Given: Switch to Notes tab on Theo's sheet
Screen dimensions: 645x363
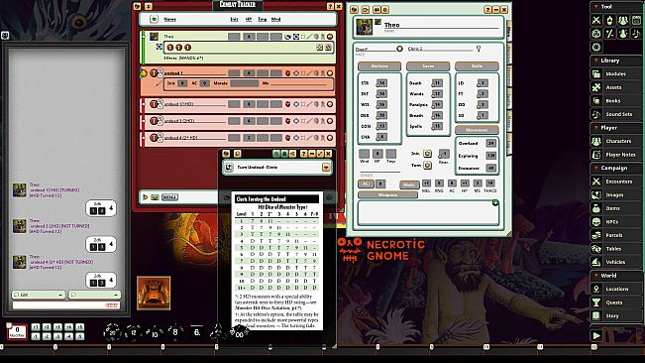Looking at the screenshot, I should (x=509, y=120).
